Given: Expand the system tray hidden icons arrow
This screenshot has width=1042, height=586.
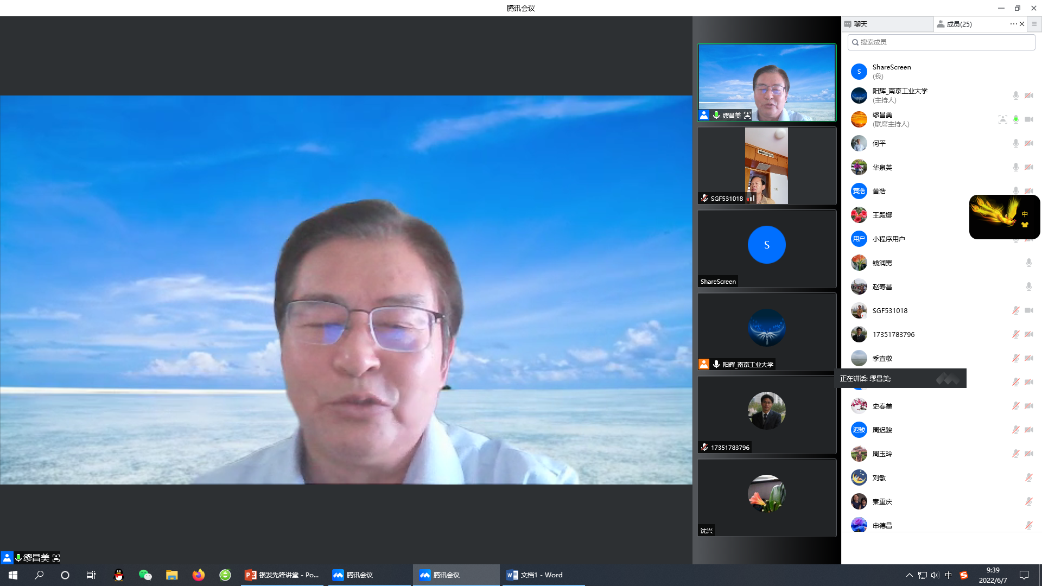Looking at the screenshot, I should pyautogui.click(x=909, y=575).
